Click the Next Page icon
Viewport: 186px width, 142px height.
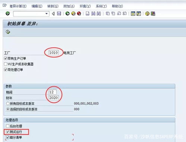click(x=119, y=13)
